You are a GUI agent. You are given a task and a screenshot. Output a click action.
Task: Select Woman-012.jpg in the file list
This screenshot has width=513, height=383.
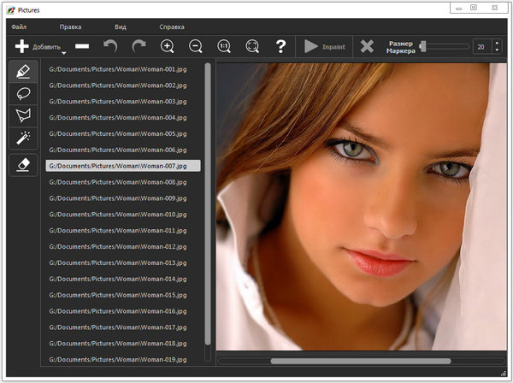[115, 246]
